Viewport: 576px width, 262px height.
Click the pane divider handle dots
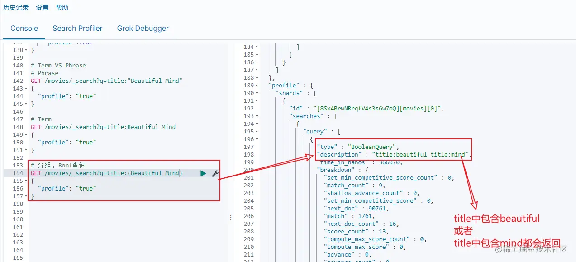pos(231,218)
